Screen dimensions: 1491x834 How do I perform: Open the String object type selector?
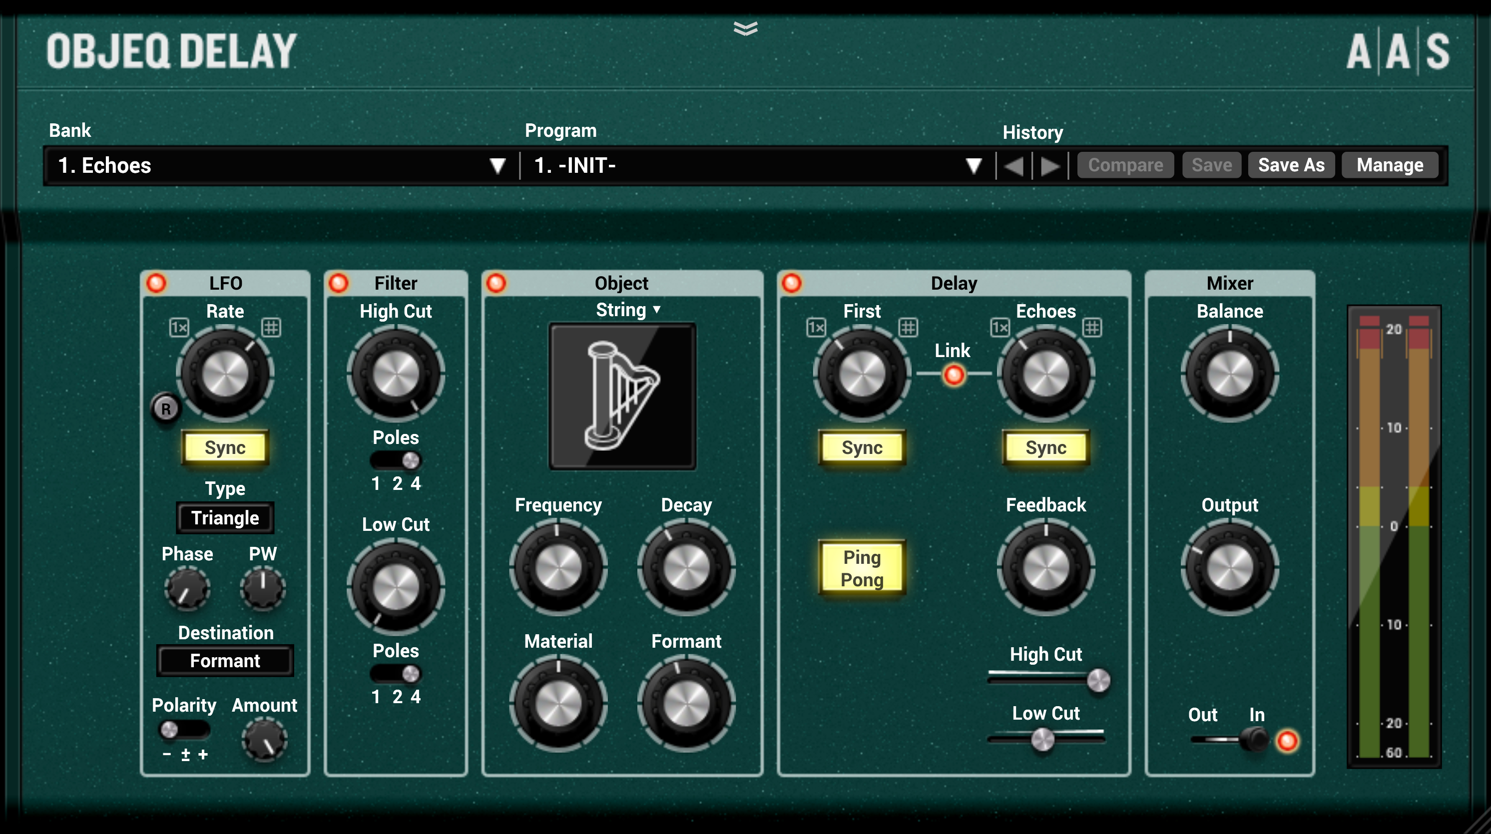pos(627,310)
